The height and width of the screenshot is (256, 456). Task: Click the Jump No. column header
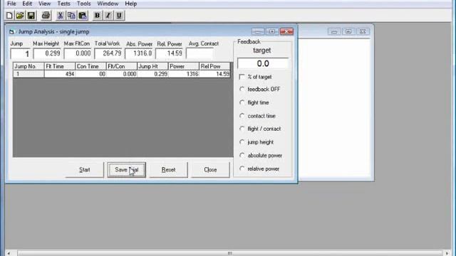click(28, 66)
